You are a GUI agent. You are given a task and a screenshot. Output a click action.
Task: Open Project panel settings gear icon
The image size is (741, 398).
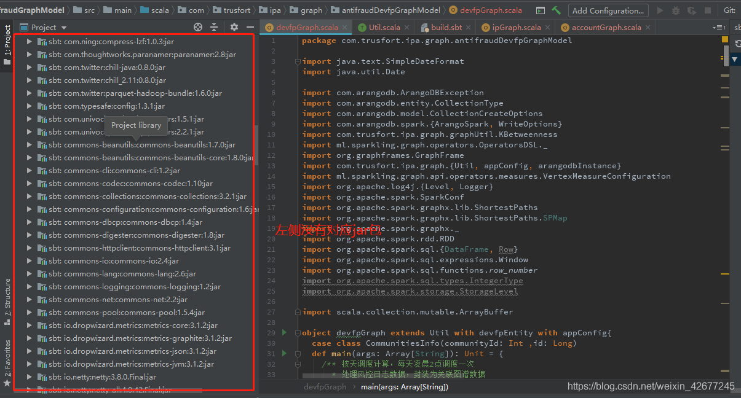[x=234, y=28]
